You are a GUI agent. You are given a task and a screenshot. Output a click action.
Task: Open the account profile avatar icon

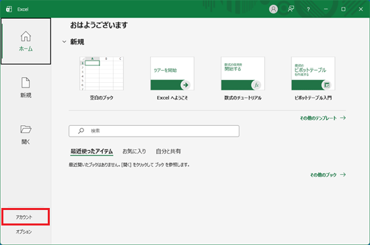(x=273, y=9)
